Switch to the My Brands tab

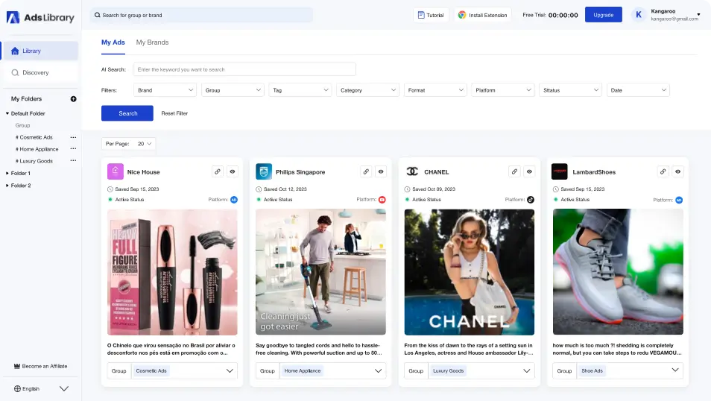[152, 42]
